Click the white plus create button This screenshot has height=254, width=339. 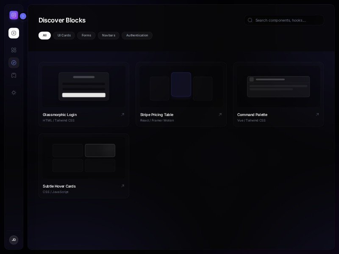14,33
